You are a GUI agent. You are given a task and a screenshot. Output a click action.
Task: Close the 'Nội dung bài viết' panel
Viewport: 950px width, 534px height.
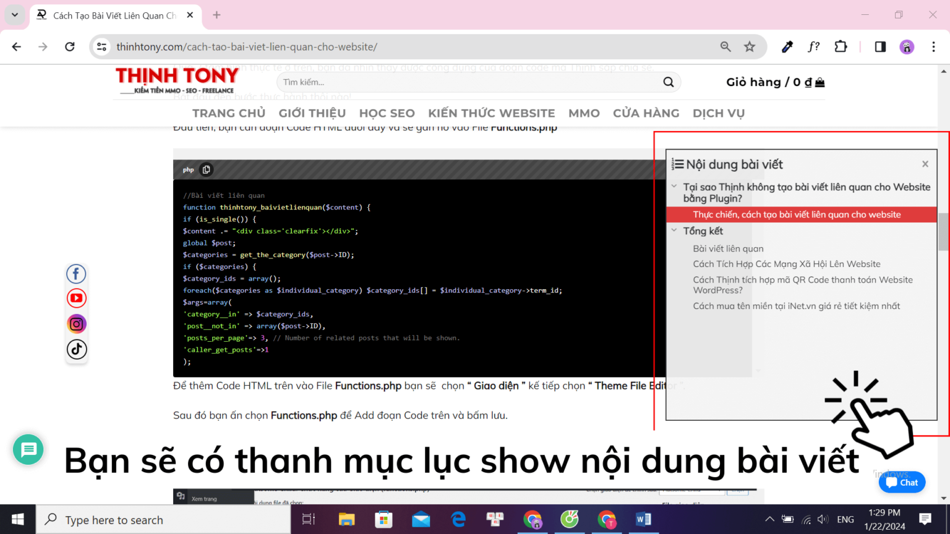pos(925,164)
